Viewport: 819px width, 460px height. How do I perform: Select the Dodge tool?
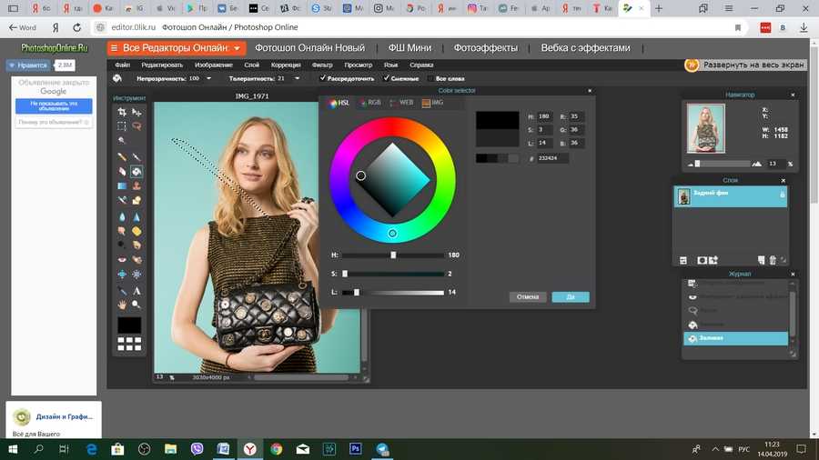pos(122,245)
